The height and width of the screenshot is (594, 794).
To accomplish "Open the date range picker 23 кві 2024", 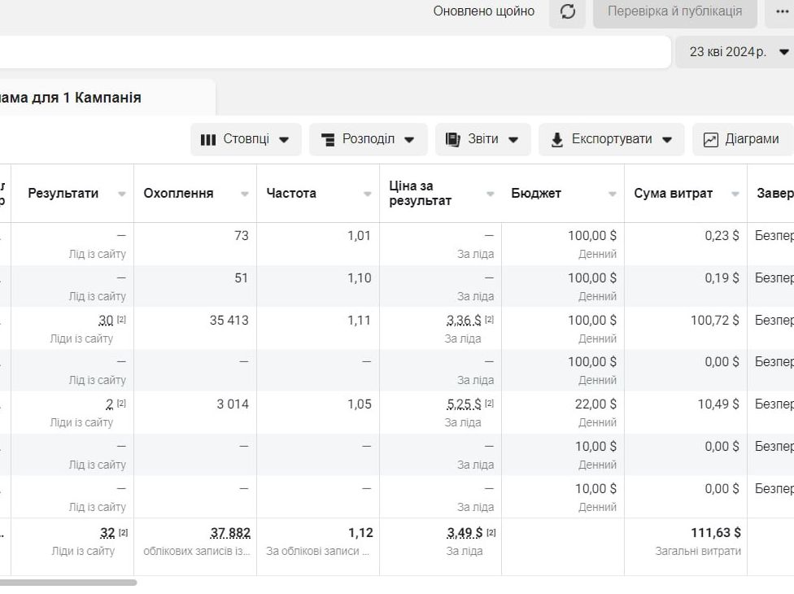I will [x=734, y=52].
